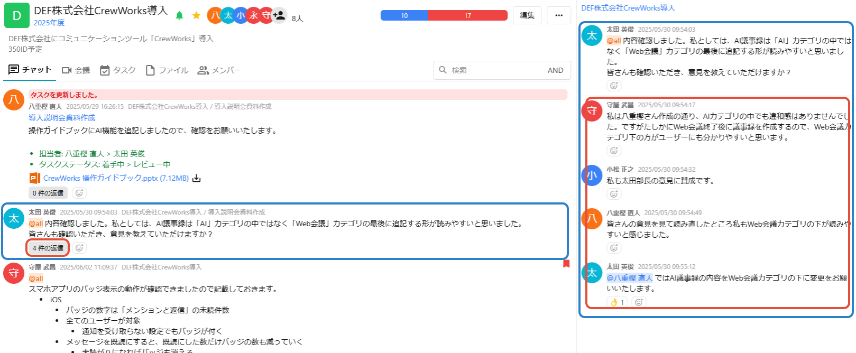Image resolution: width=856 pixels, height=353 pixels.
Task: Switch to the チャット tab
Action: click(30, 70)
